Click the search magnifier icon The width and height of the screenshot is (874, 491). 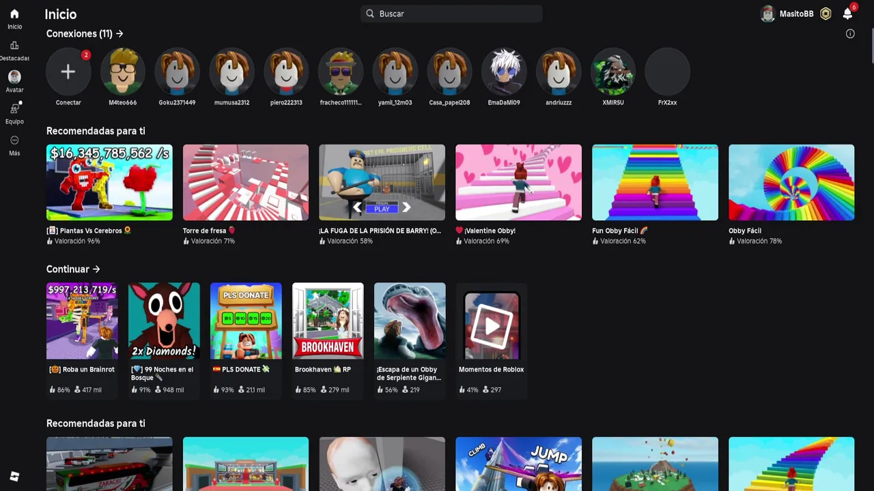tap(370, 14)
